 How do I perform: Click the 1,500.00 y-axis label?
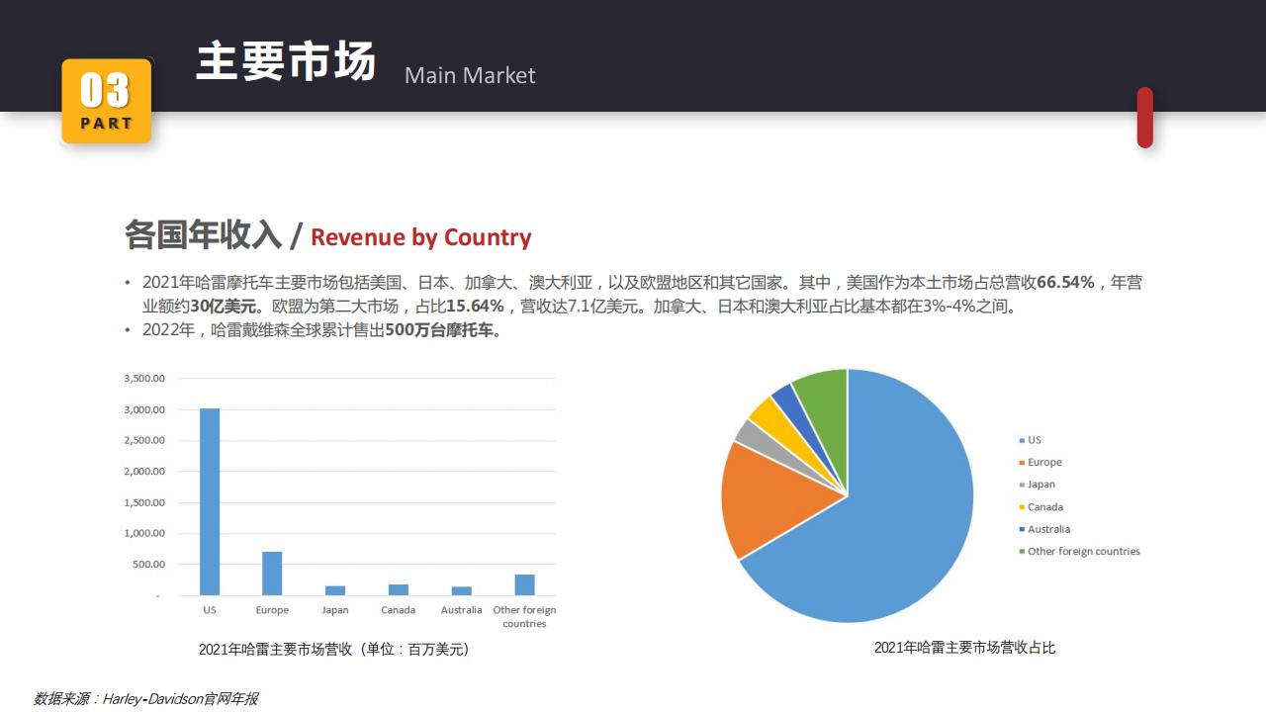click(x=144, y=502)
